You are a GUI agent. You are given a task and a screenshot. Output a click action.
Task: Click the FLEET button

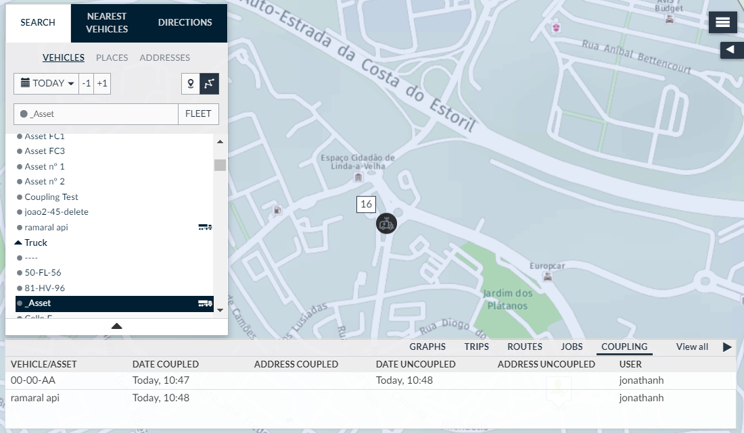pyautogui.click(x=198, y=114)
